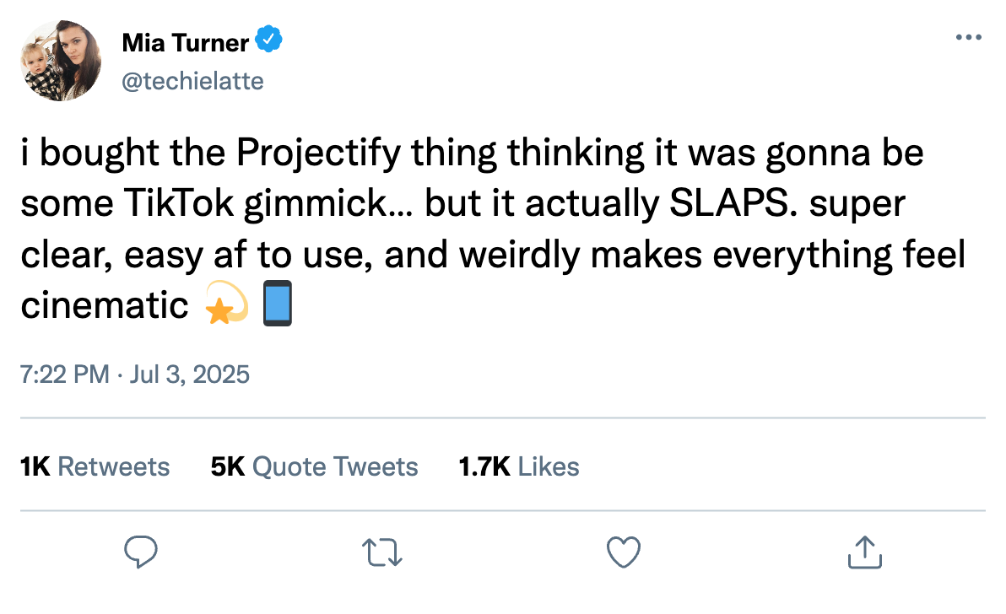Screen dimensions: 1006x614
Task: Click the reply speech bubble icon
Action: pyautogui.click(x=140, y=552)
